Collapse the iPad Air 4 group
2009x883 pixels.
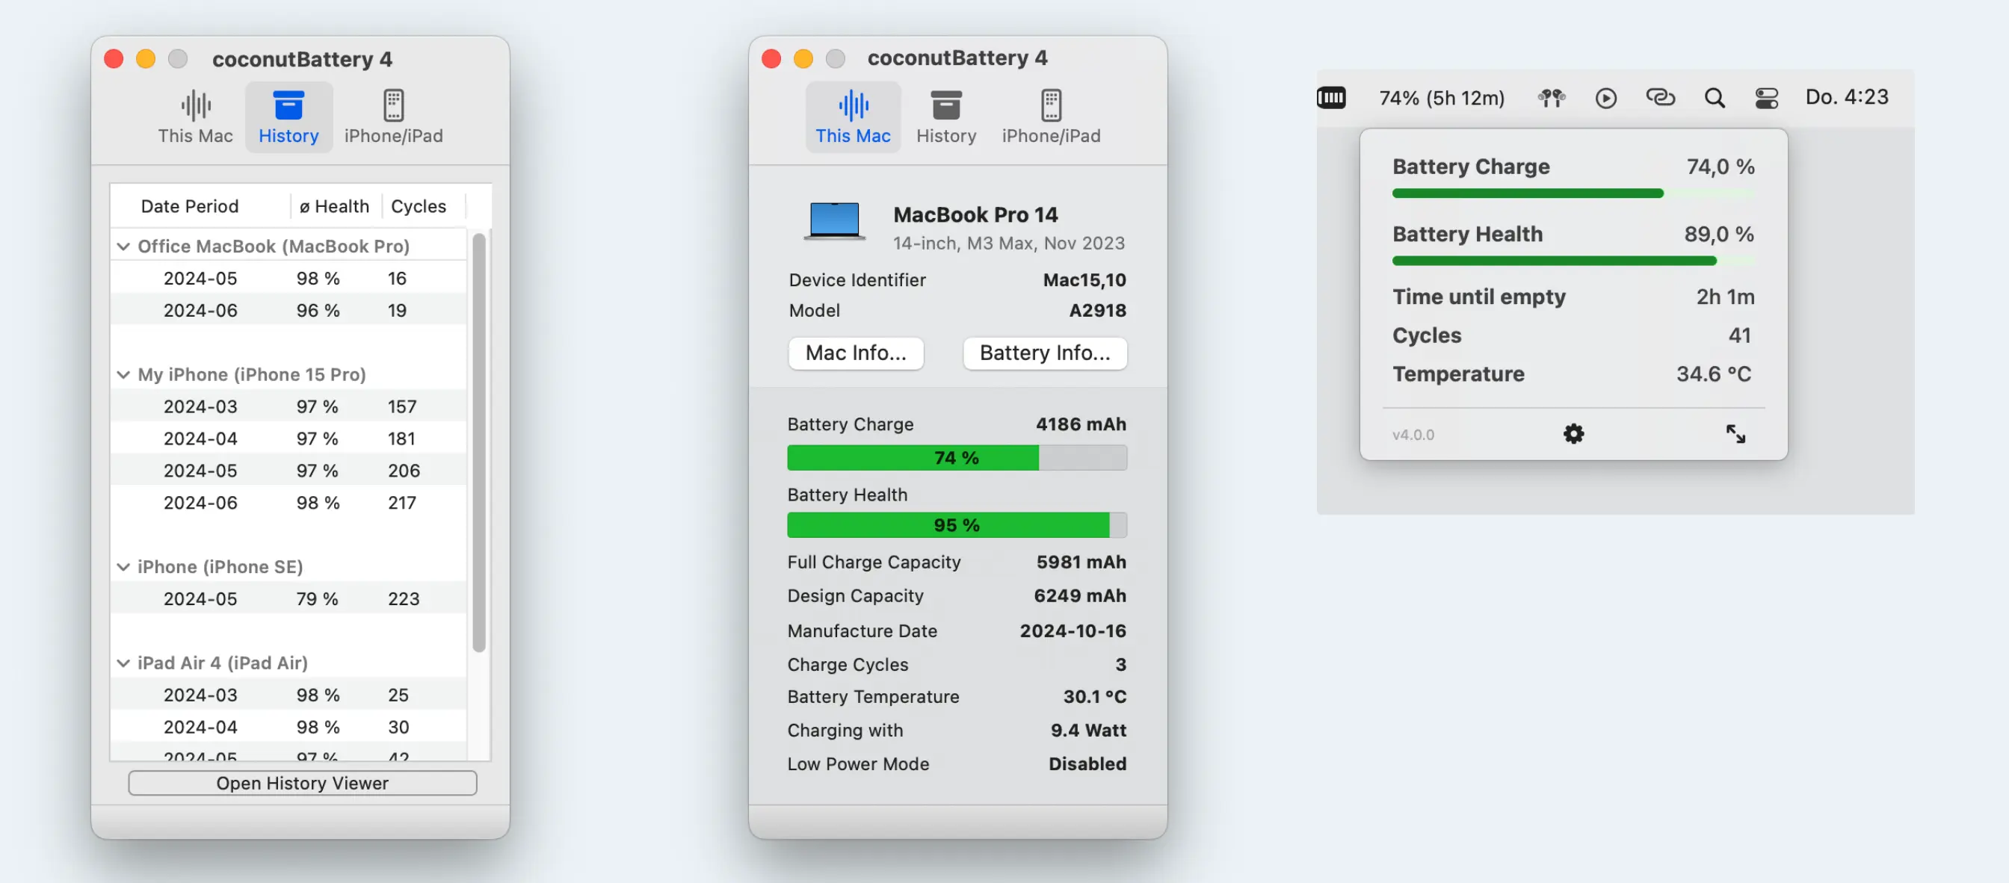tap(123, 663)
